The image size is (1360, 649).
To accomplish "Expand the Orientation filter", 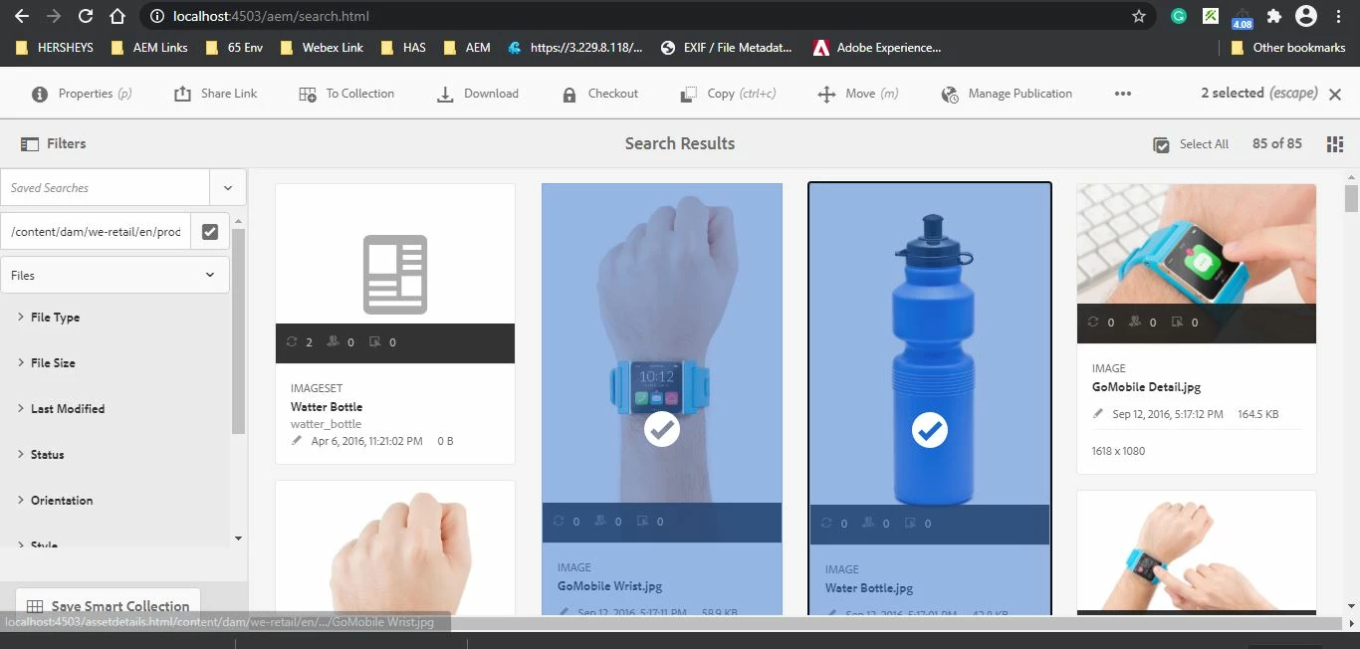I will coord(55,501).
